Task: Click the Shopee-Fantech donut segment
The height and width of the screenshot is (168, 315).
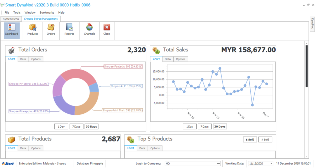Action: 80,74
